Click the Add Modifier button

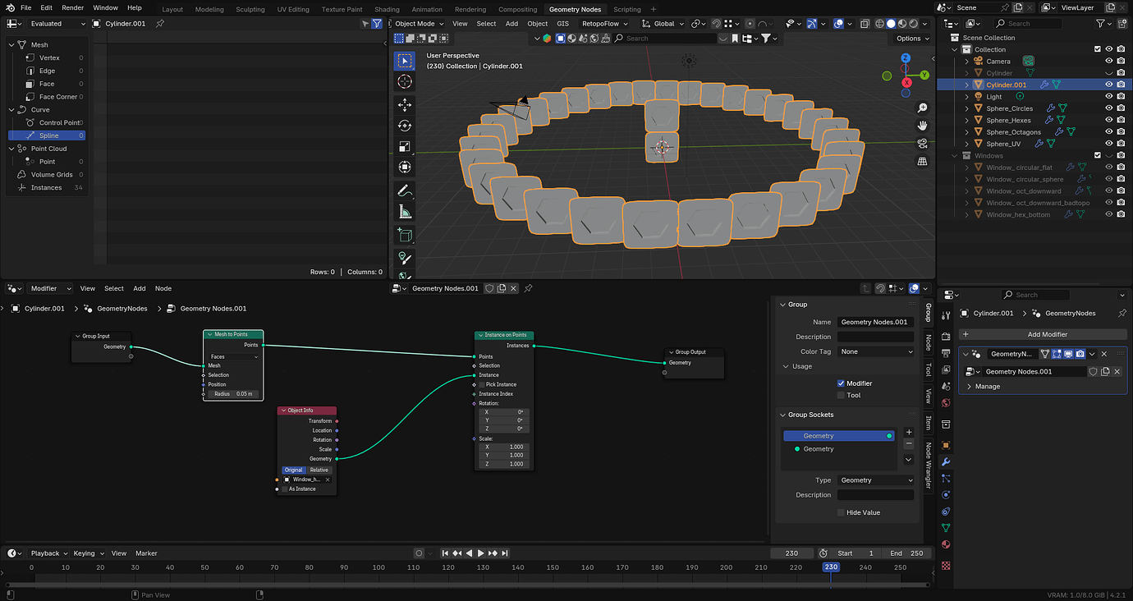[1043, 334]
